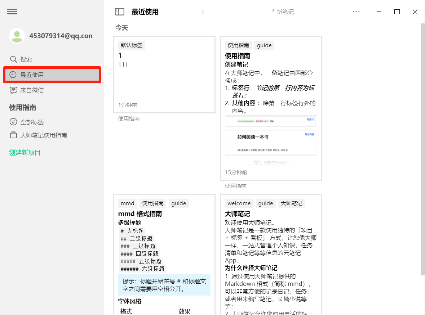Viewport: 425px width, 315px height.
Task: Click the guide tag on 大师笔记 card
Action: [x=266, y=203]
